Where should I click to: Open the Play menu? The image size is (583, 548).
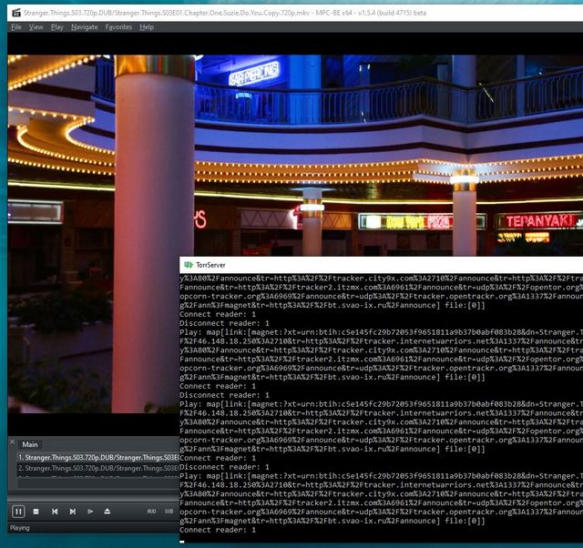tap(56, 27)
